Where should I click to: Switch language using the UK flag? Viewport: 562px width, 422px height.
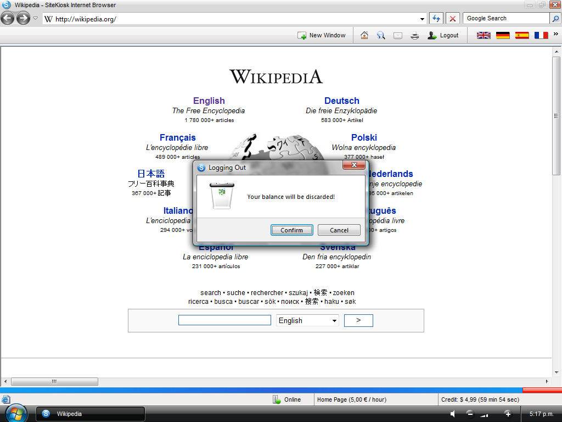484,35
